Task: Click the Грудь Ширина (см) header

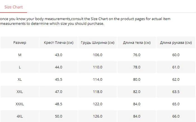Action: [x=98, y=43]
